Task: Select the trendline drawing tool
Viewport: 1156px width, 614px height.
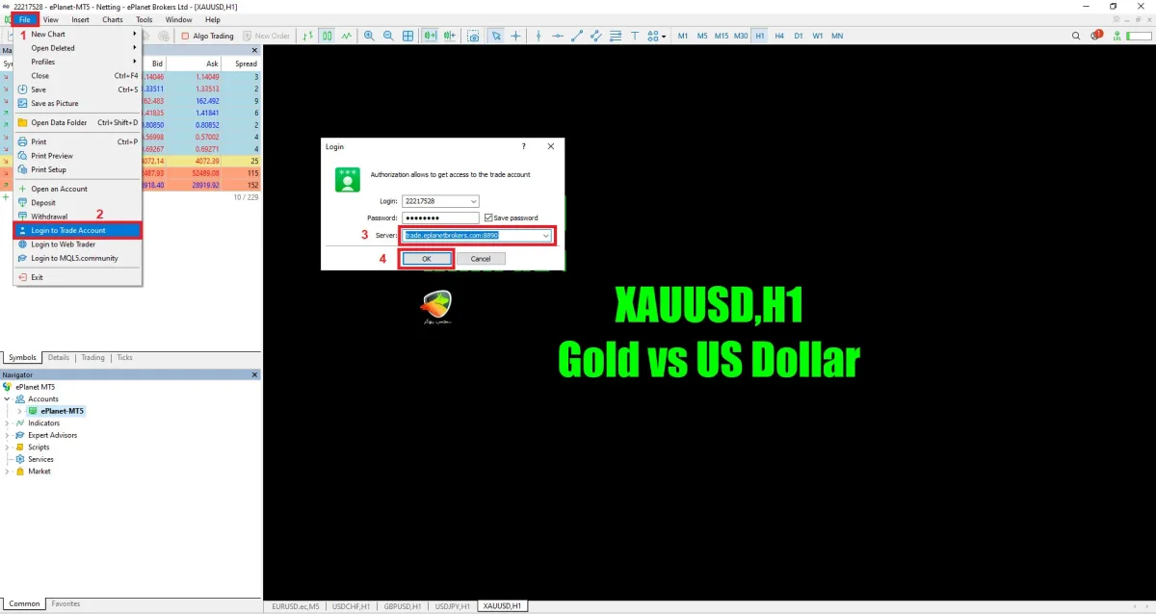Action: (577, 36)
